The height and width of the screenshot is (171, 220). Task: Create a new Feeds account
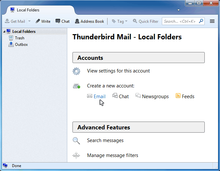coord(188,97)
